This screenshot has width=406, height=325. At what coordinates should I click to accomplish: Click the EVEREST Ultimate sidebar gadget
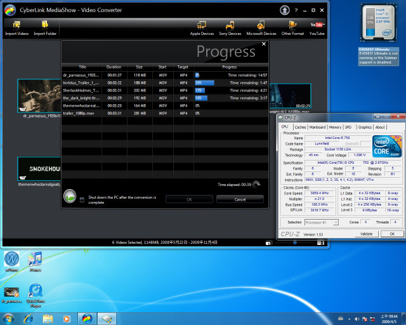(x=378, y=56)
